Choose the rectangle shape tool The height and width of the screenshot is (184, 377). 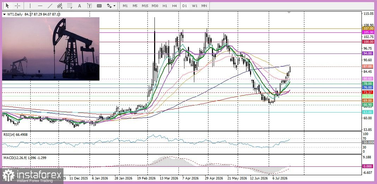[99, 6]
